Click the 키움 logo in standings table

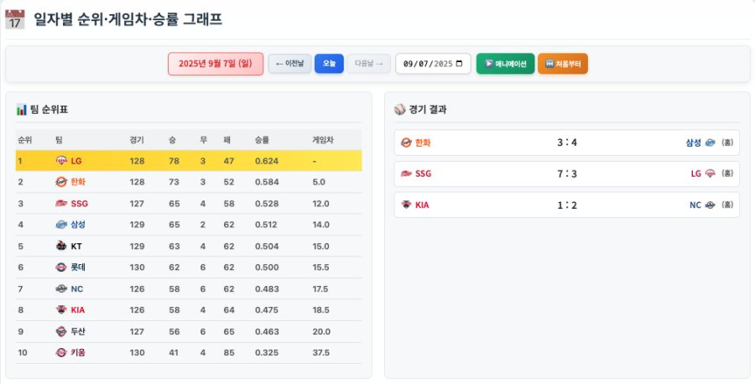tap(61, 353)
